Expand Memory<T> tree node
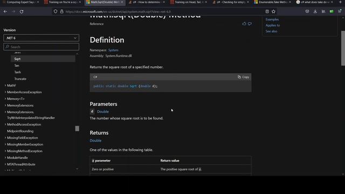This screenshot has width=345, height=194. coord(5,99)
